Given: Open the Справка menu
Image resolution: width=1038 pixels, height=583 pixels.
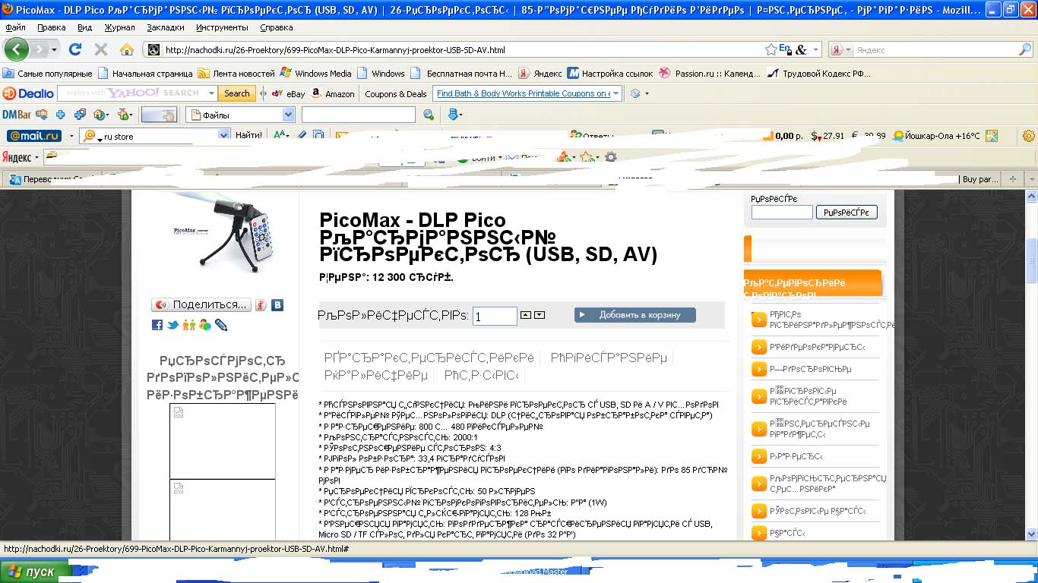Looking at the screenshot, I should pyautogui.click(x=276, y=27).
